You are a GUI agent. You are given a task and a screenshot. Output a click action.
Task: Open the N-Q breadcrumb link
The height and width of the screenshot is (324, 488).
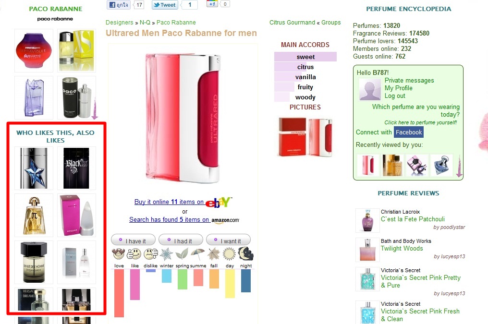click(x=145, y=23)
